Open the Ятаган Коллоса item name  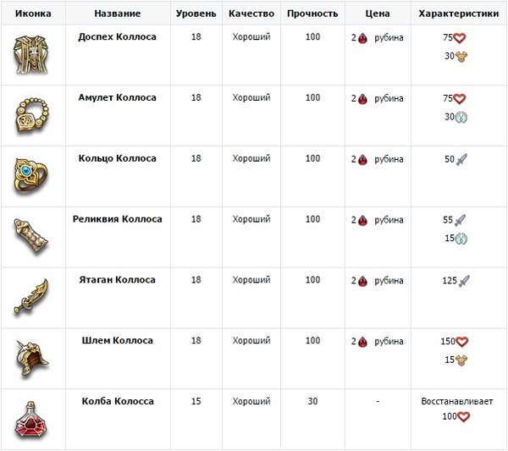[x=118, y=280]
